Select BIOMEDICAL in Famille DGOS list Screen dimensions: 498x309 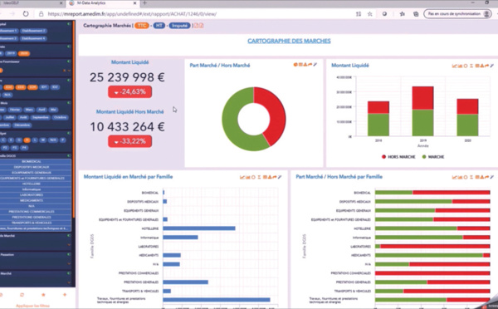pyautogui.click(x=32, y=161)
